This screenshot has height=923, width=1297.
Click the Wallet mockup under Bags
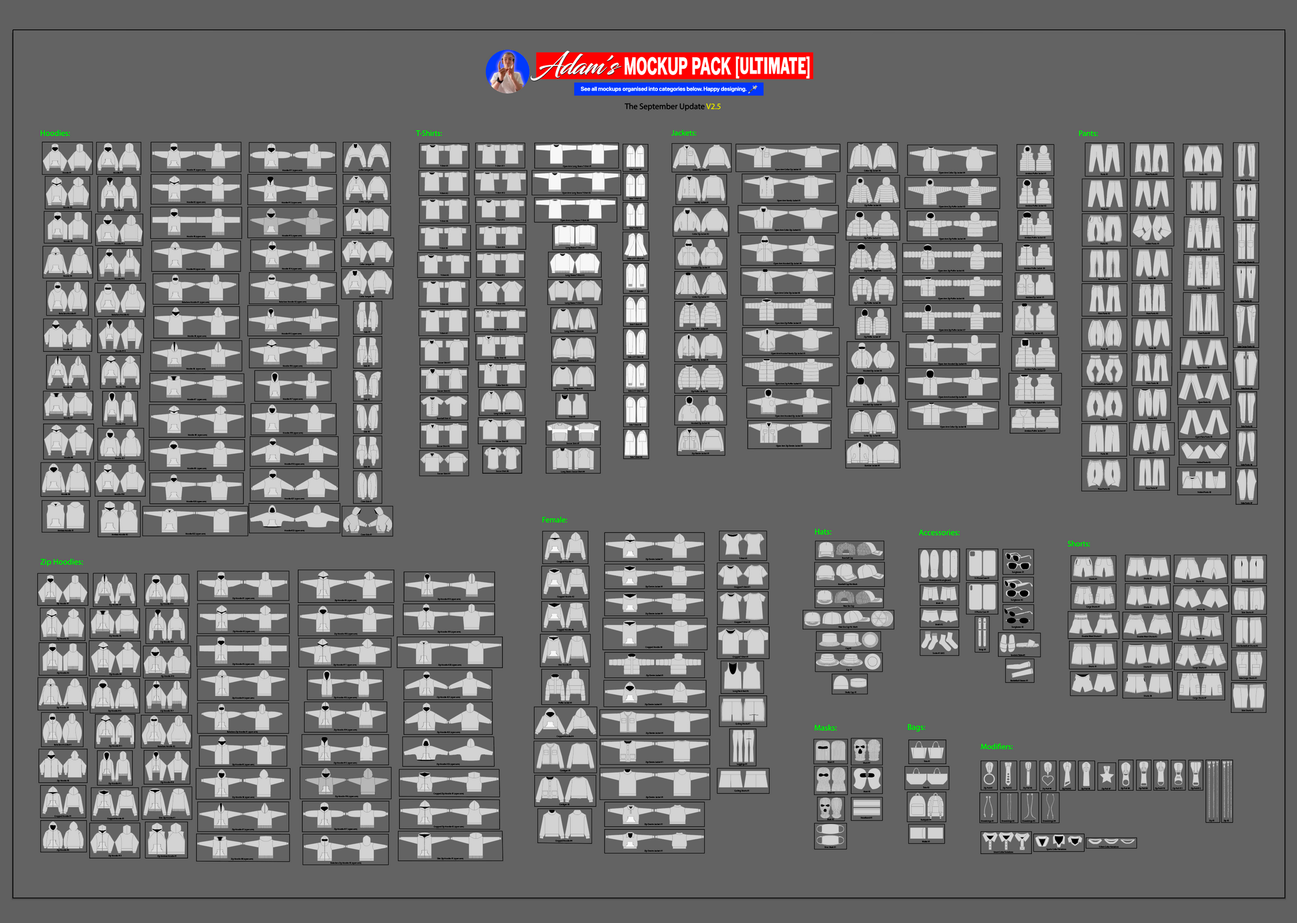(x=926, y=834)
